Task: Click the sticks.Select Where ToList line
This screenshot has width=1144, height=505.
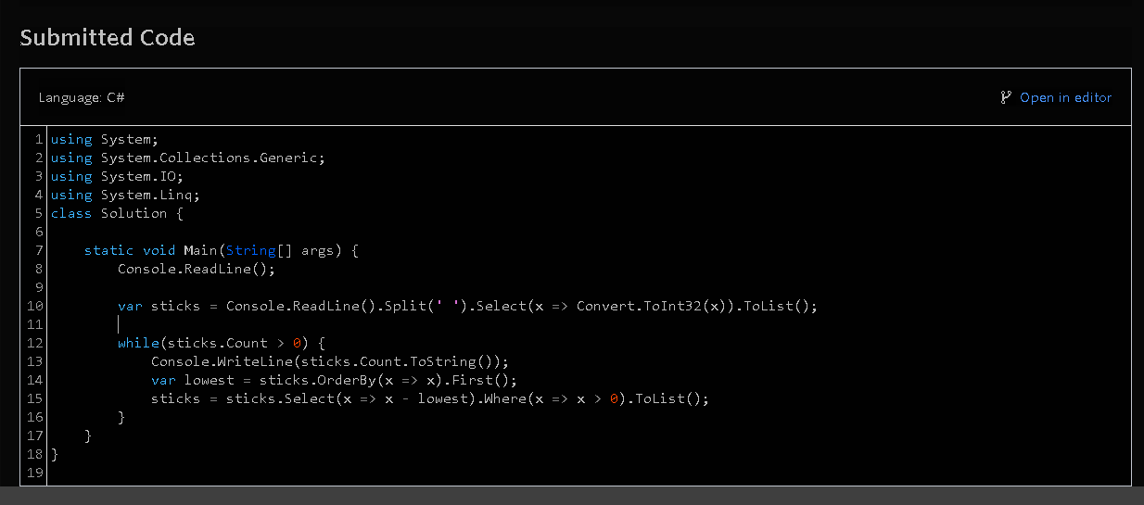Action: [430, 398]
